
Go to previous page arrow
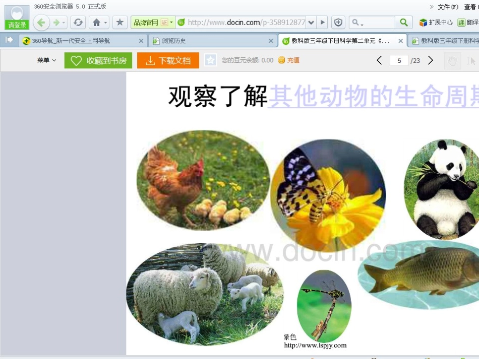pos(379,60)
